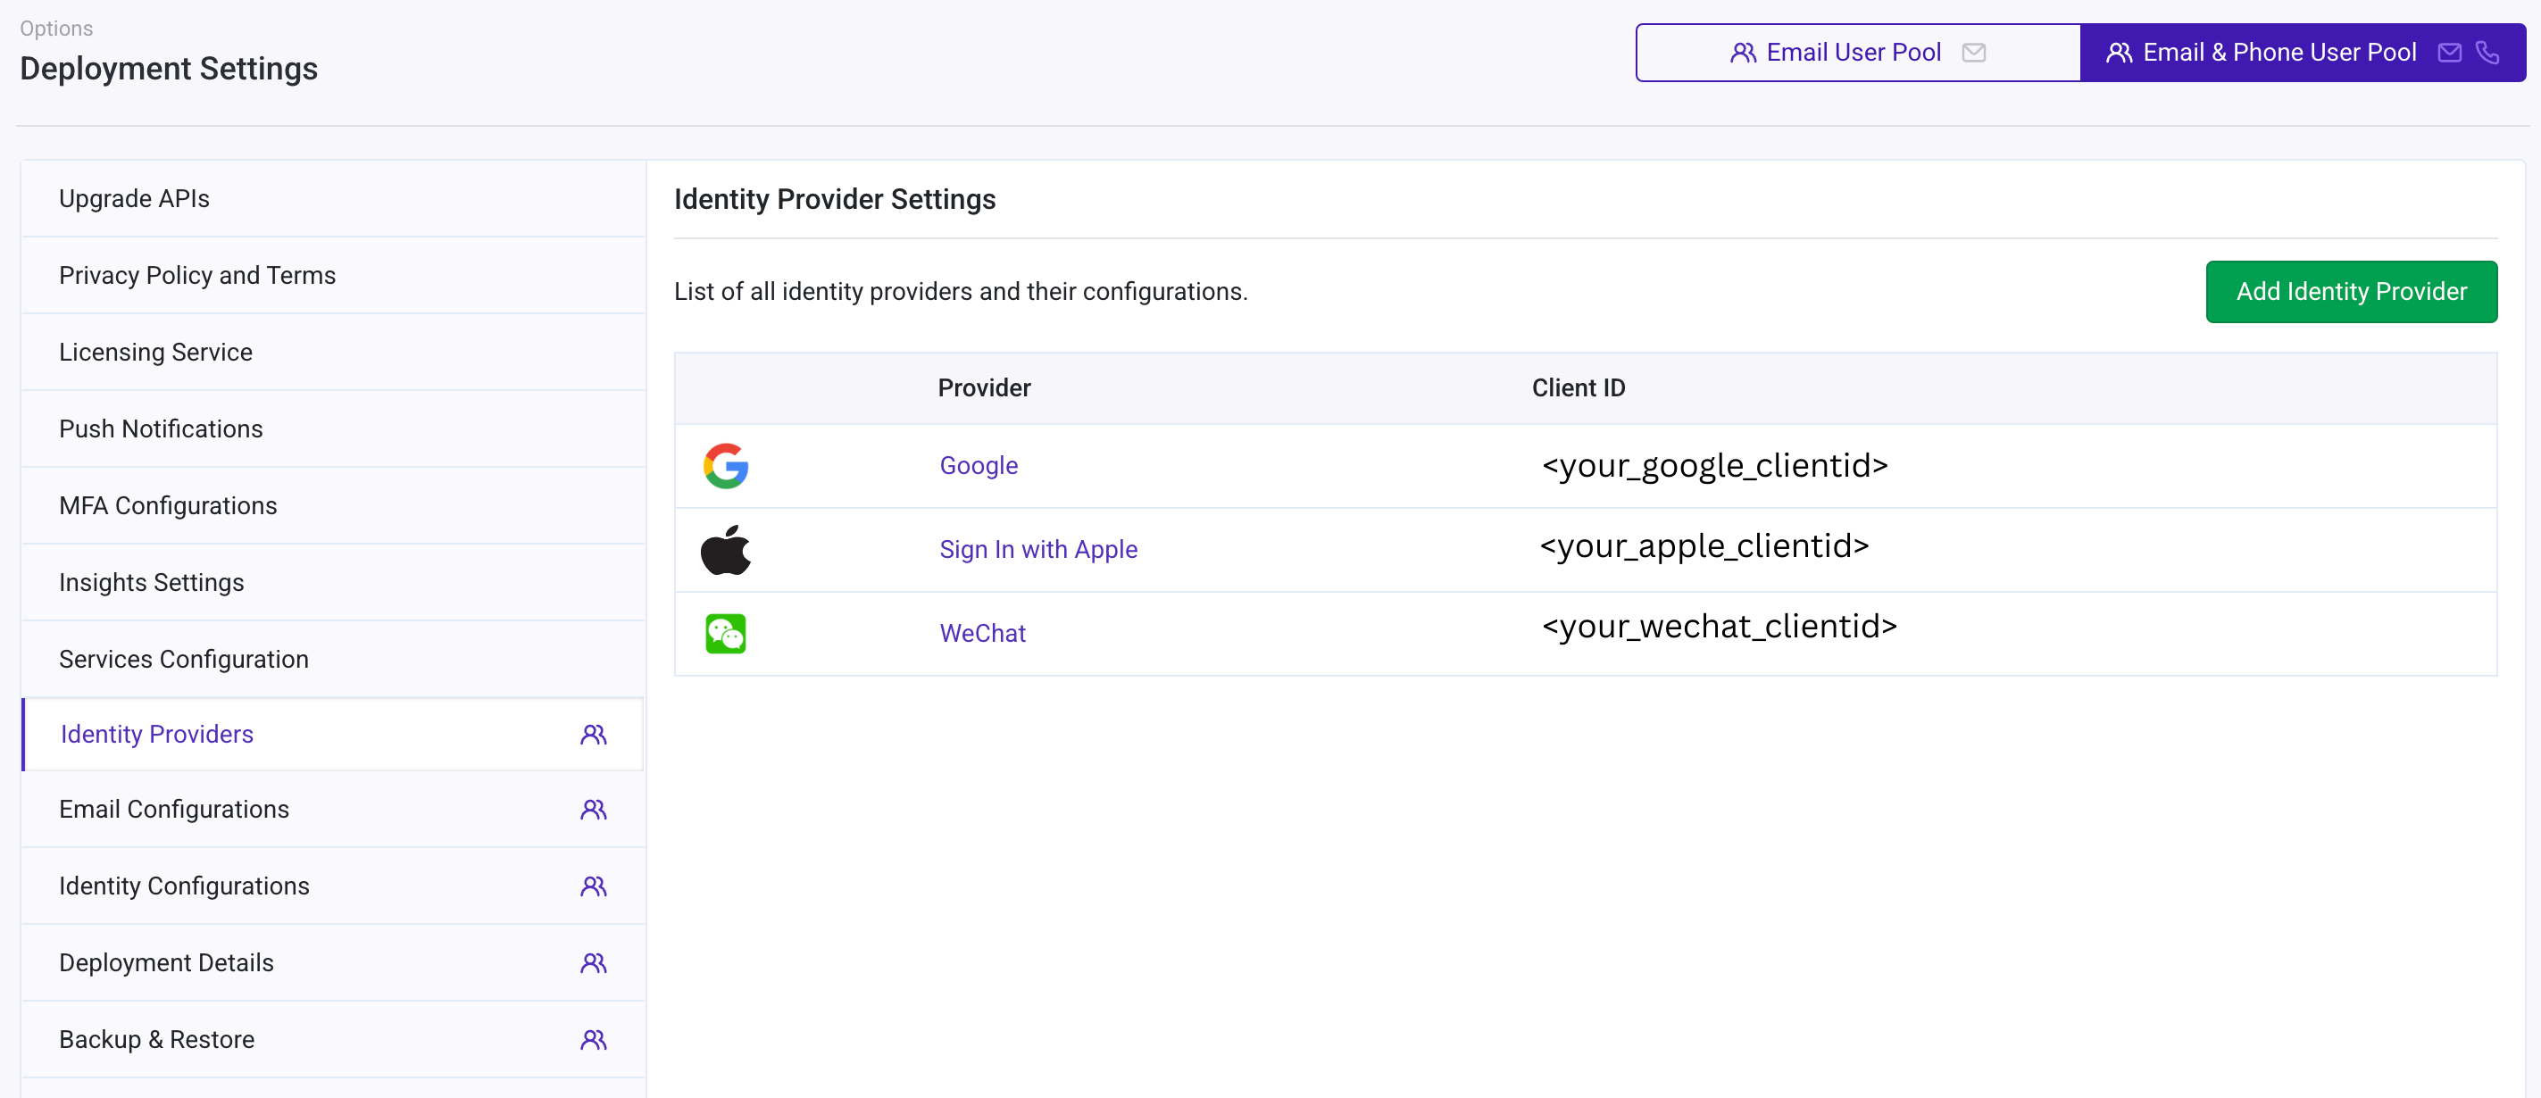The height and width of the screenshot is (1098, 2541).
Task: Click the Apple logo in the provider table
Action: click(726, 550)
